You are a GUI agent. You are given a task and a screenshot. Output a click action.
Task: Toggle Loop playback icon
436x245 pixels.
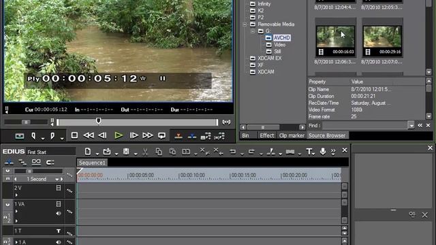pos(161,135)
